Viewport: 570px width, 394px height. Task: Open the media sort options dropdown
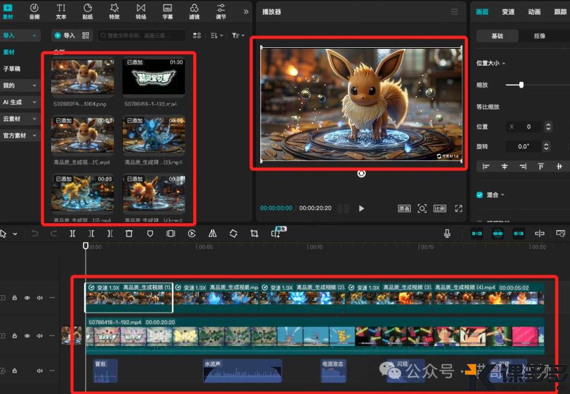(x=217, y=35)
